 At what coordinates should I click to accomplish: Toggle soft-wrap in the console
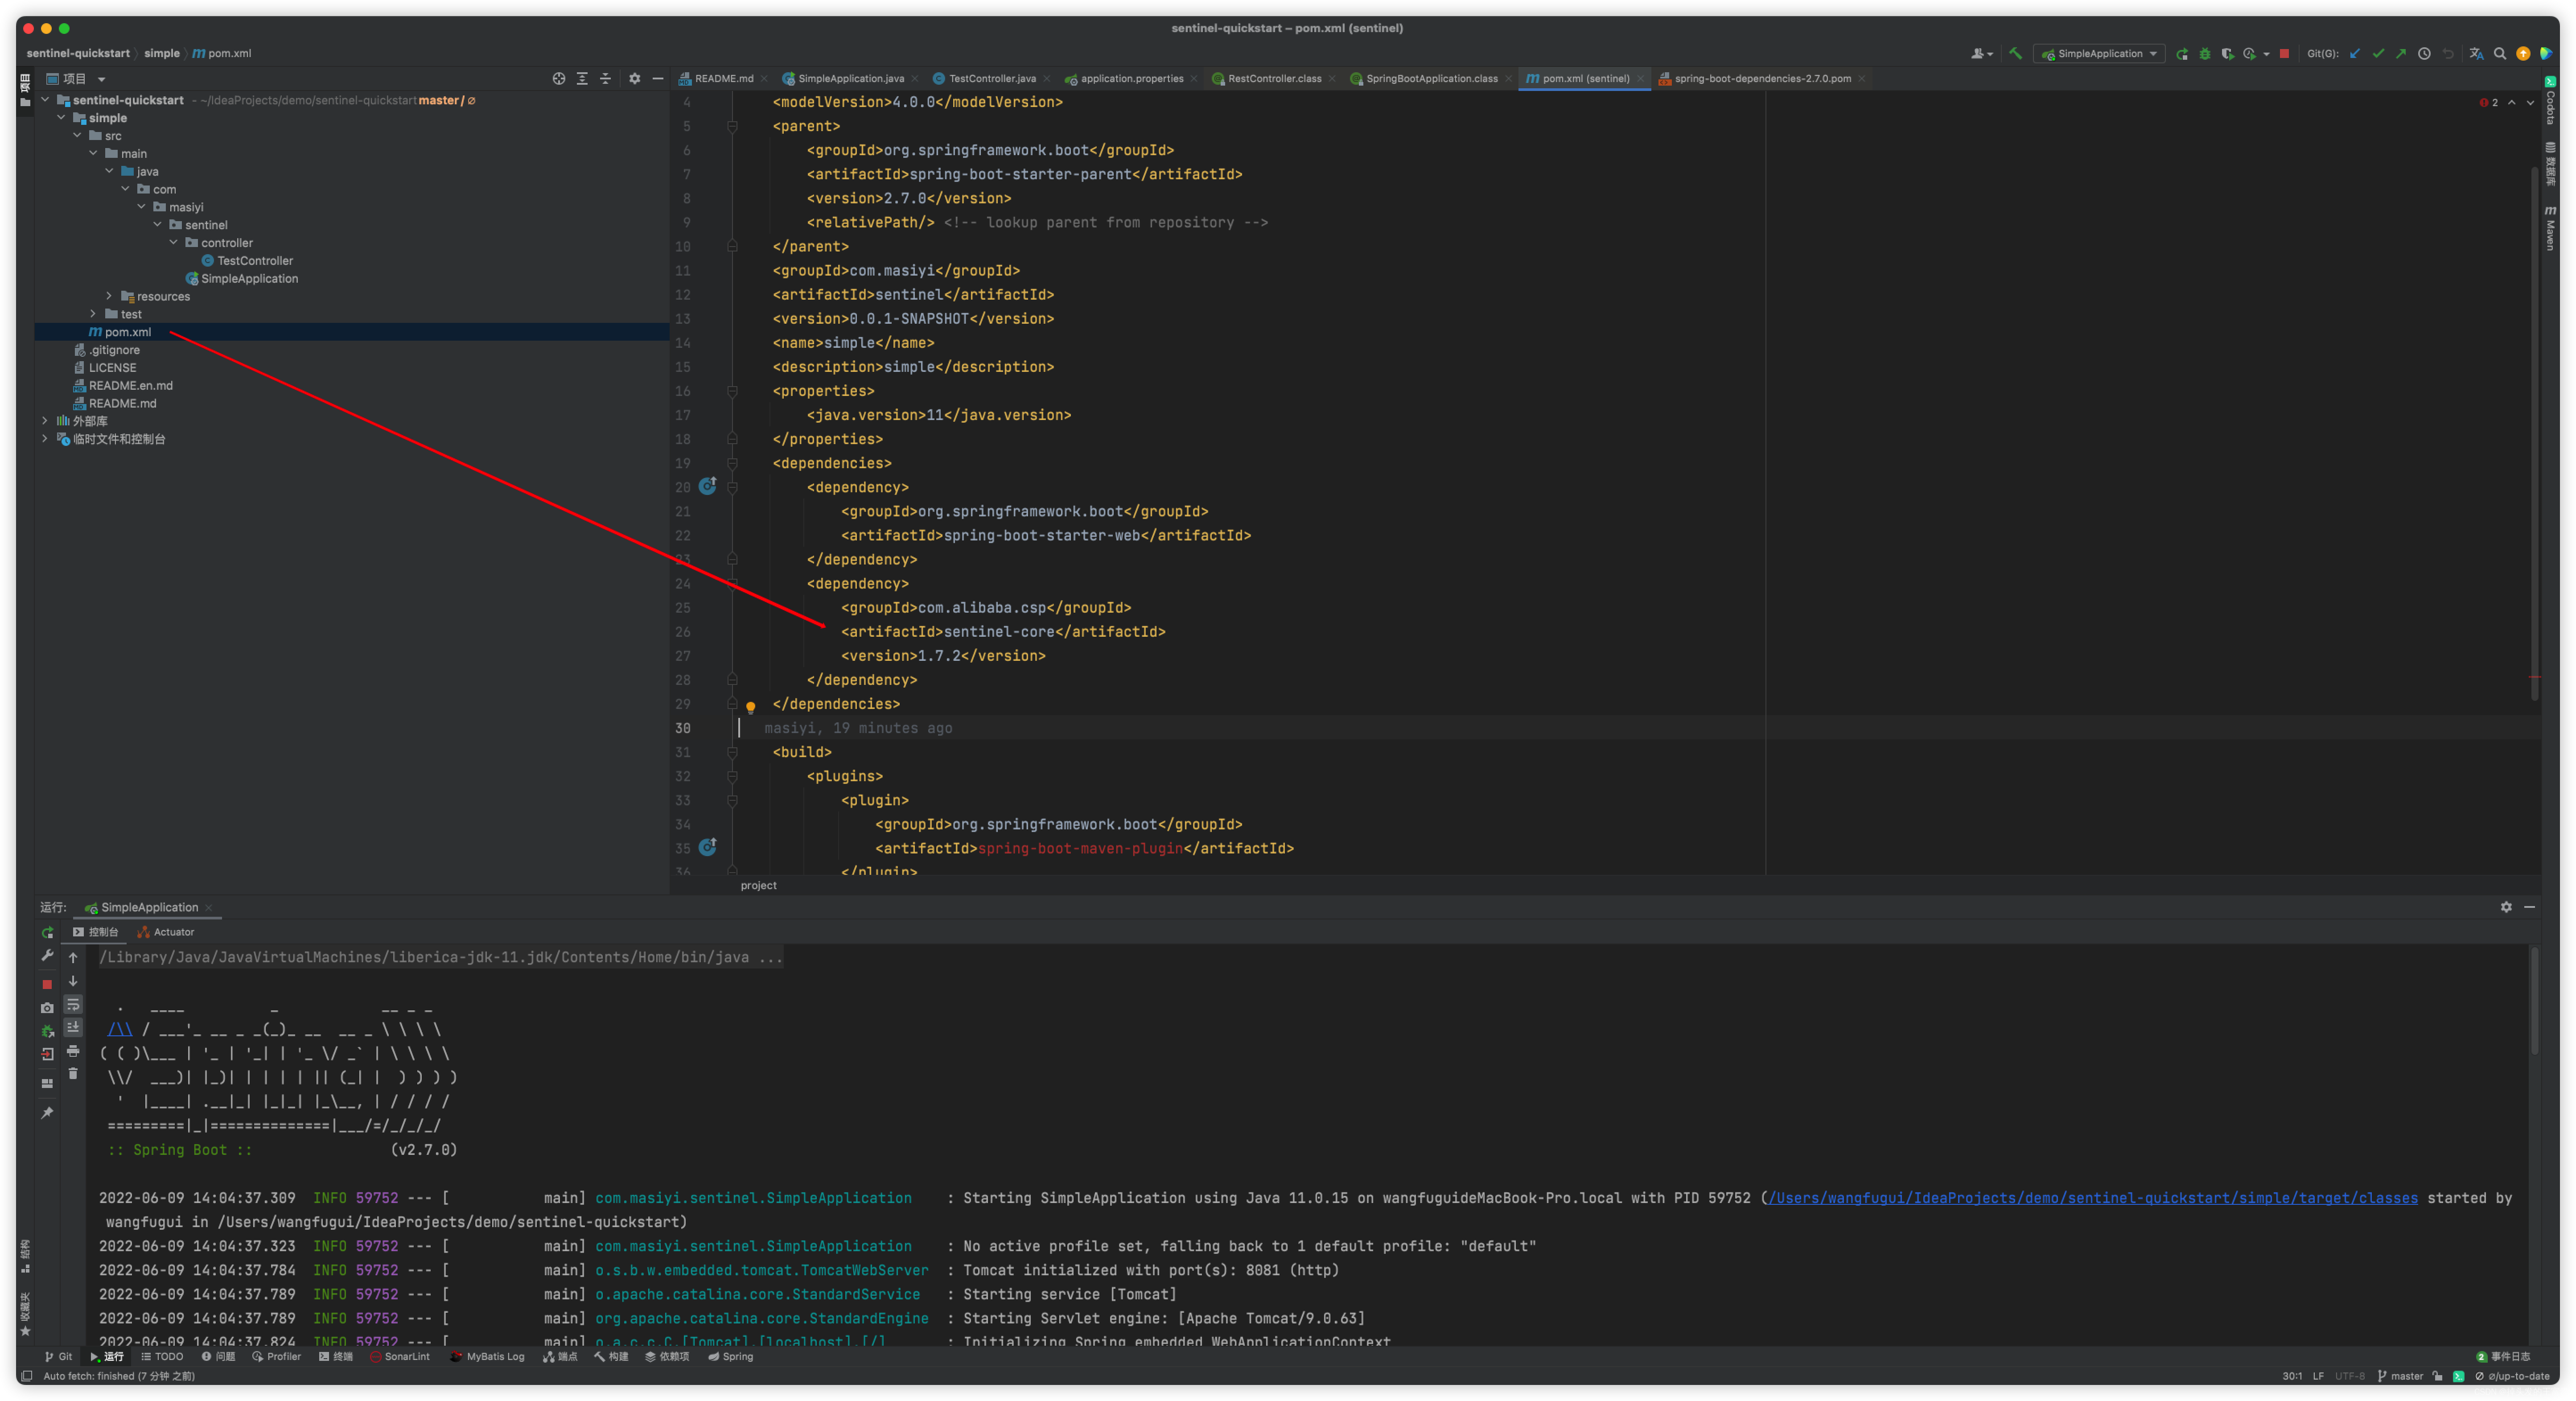(73, 1004)
